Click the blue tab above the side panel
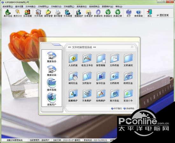The height and width of the screenshot is (143, 175). coord(57,45)
